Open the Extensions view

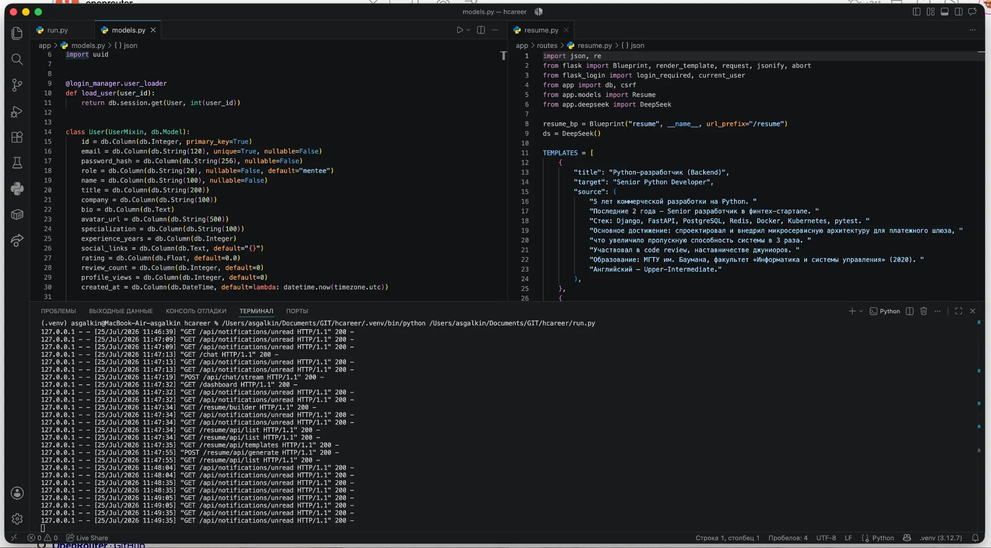tap(17, 137)
